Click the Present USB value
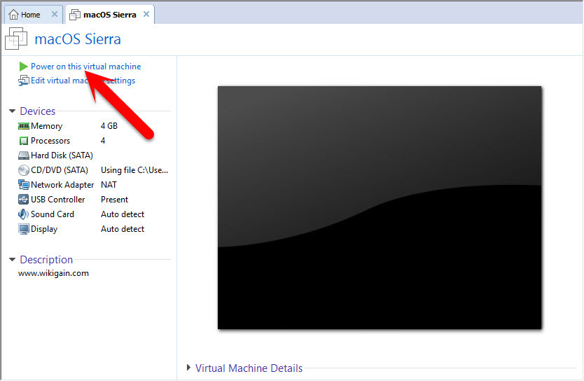The image size is (584, 381). pos(114,199)
